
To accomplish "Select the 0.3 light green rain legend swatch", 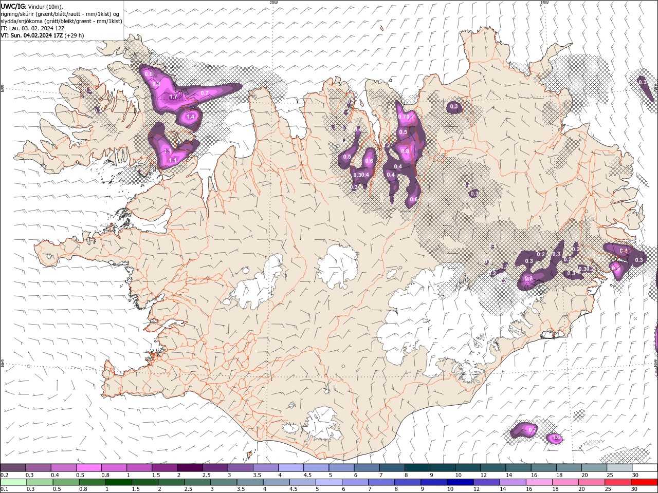I will pyautogui.click(x=40, y=482).
